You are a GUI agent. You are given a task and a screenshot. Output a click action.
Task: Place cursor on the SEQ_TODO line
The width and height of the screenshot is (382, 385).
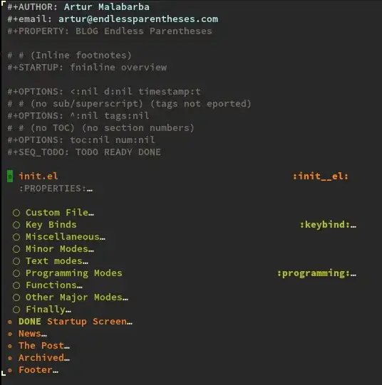(x=84, y=152)
